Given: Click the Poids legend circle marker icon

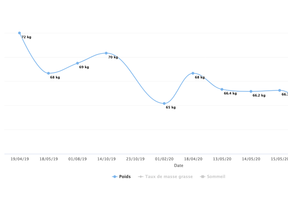Looking at the screenshot, I should tap(115, 177).
